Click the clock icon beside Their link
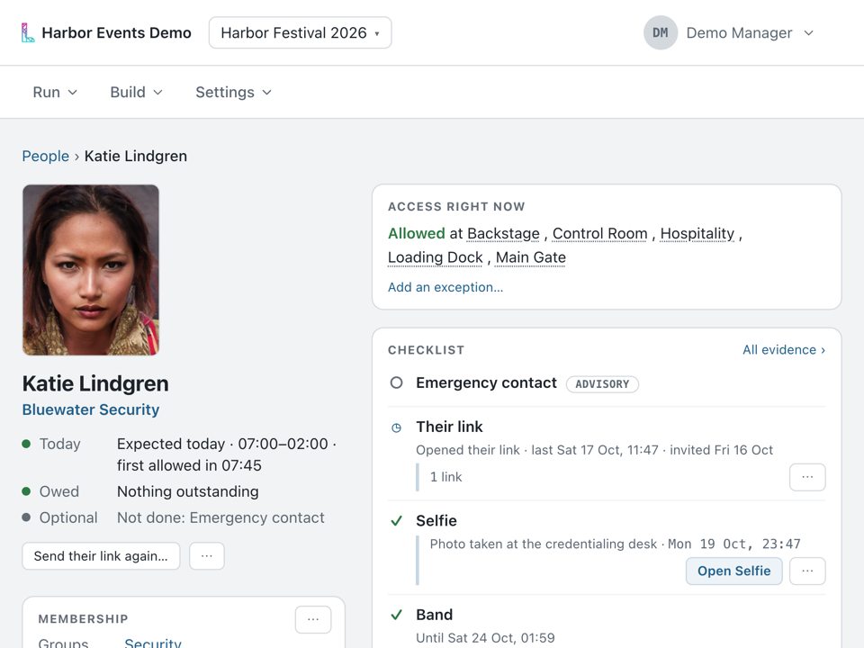Image resolution: width=864 pixels, height=648 pixels. 396,427
